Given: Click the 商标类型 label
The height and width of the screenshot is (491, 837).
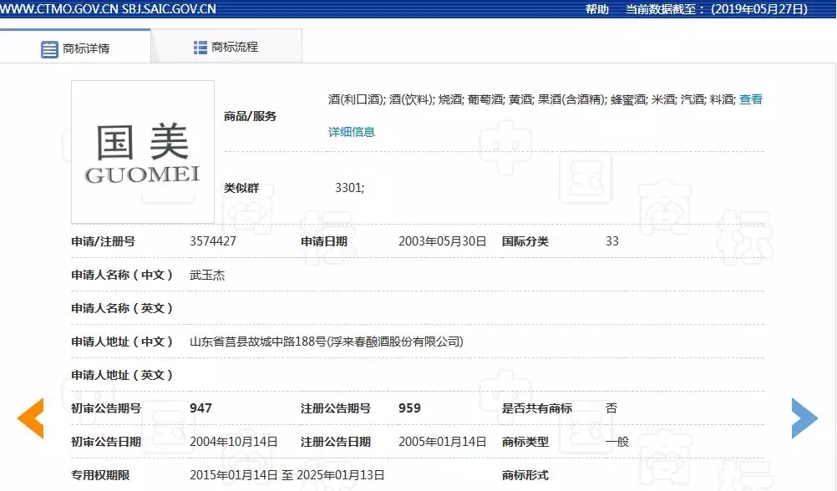Looking at the screenshot, I should point(525,442).
